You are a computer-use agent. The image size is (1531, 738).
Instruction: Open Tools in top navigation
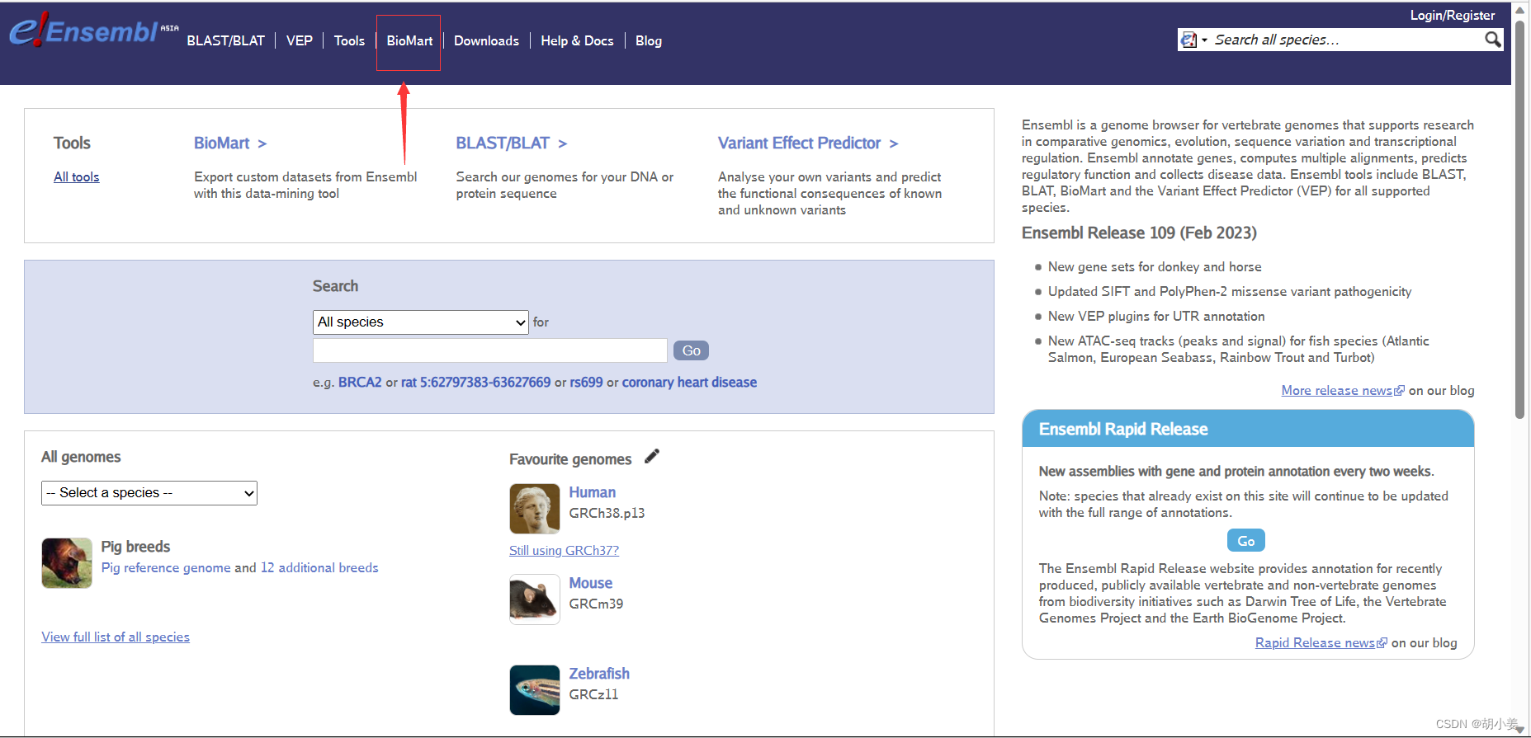pos(349,40)
